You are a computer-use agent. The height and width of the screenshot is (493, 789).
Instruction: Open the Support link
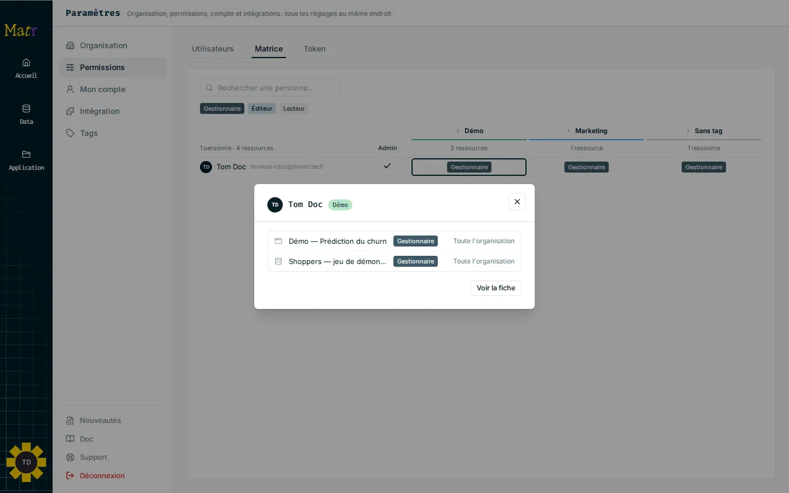94,457
